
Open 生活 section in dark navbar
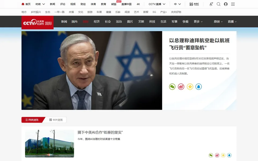click(x=163, y=21)
